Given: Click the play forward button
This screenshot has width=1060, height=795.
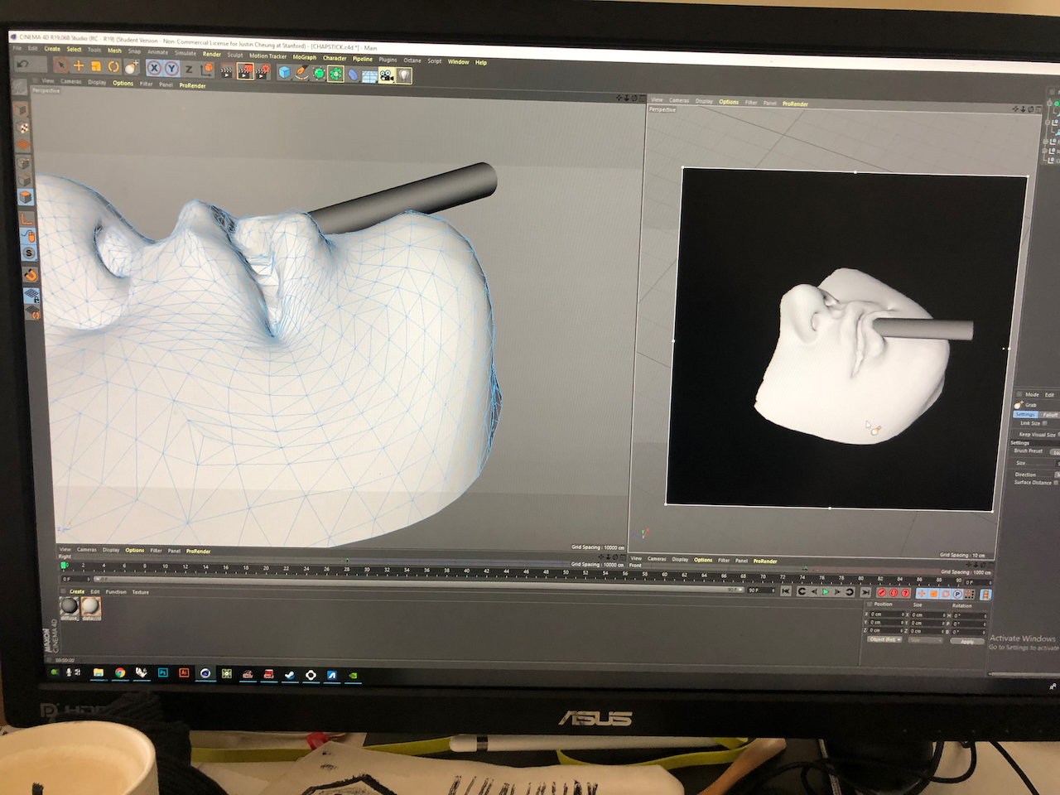Looking at the screenshot, I should pos(826,591).
